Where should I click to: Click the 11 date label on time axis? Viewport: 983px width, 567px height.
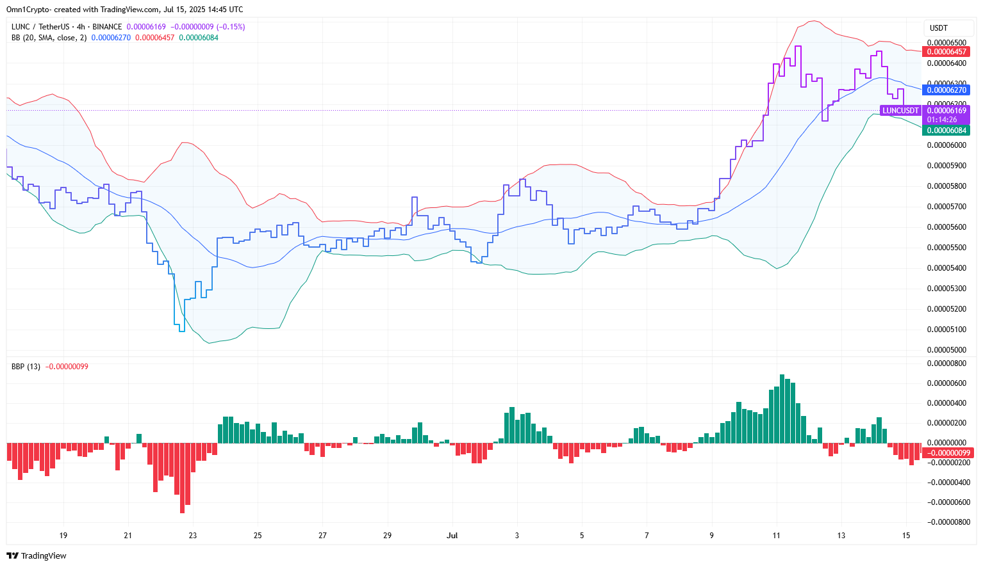(776, 536)
